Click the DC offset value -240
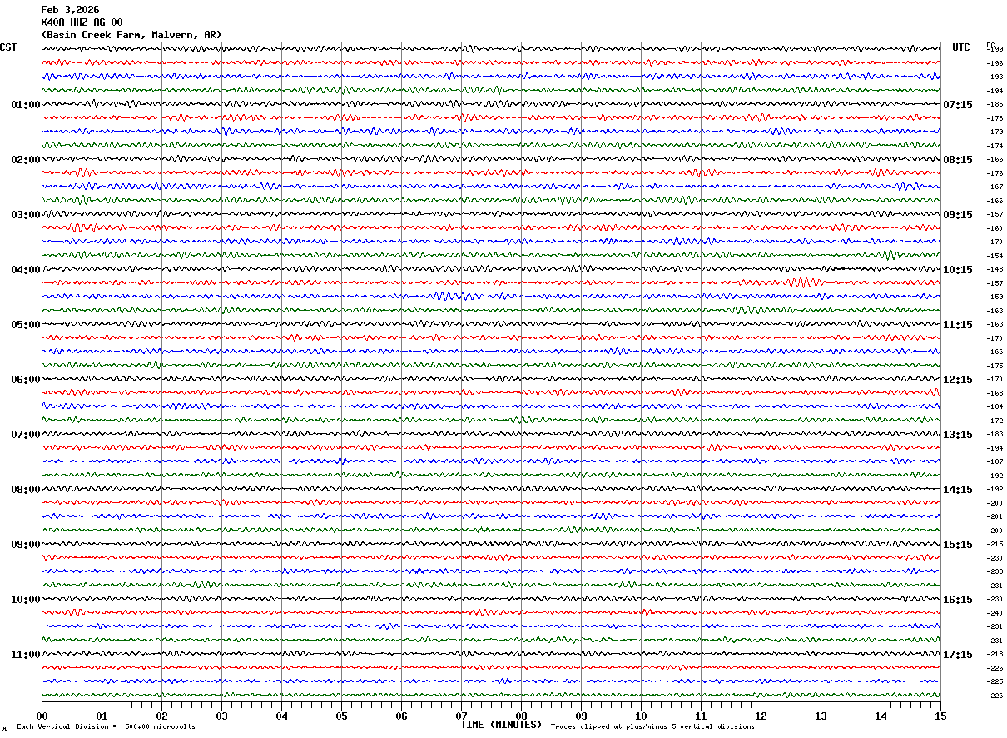The height and width of the screenshot is (738, 1007). pos(995,613)
